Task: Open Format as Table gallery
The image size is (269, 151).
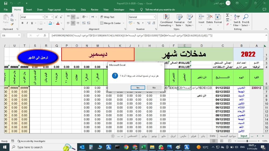Action: point(179,20)
